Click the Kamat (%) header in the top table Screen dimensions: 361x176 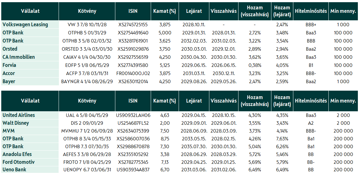(x=165, y=11)
